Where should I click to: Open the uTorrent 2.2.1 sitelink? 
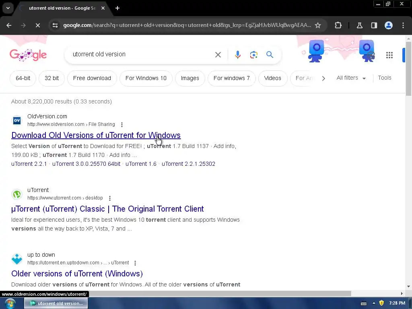29,164
